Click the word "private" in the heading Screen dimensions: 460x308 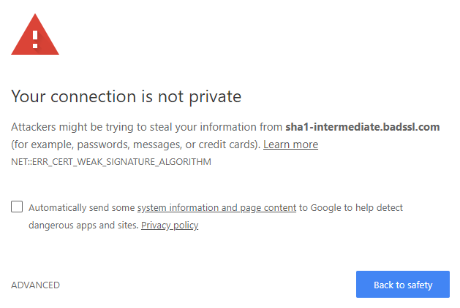click(x=215, y=97)
